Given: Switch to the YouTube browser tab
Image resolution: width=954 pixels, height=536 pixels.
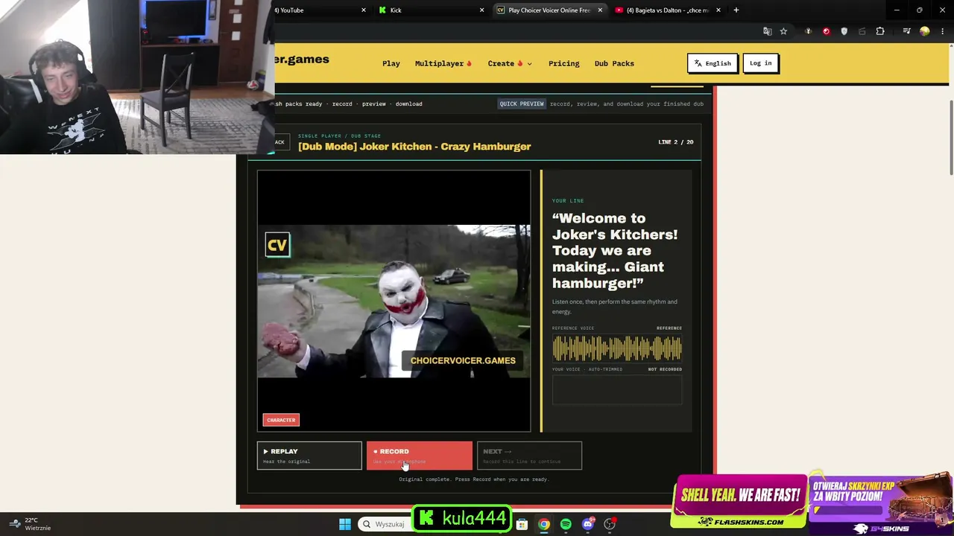Looking at the screenshot, I should [x=320, y=10].
